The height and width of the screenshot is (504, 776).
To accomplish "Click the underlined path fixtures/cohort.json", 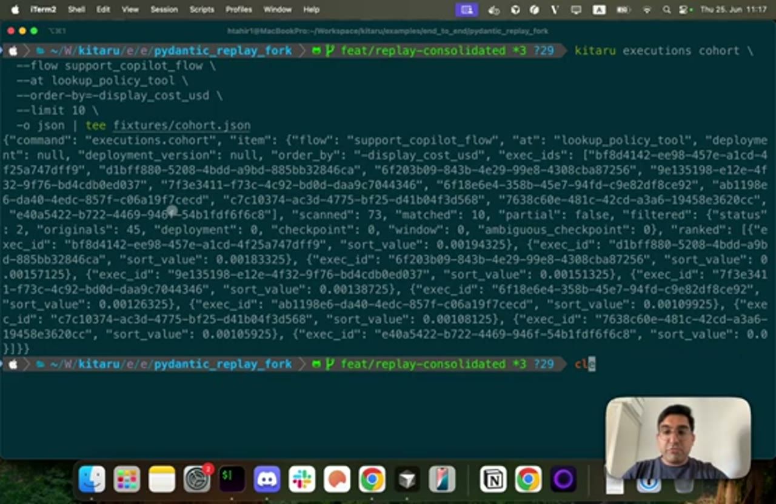I will pos(182,125).
